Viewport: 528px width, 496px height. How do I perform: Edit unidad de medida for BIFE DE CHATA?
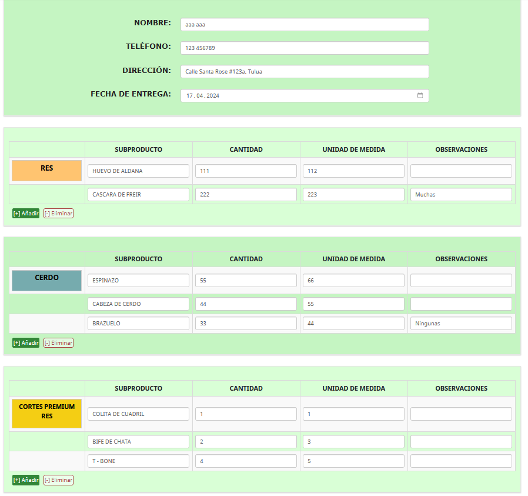353,442
